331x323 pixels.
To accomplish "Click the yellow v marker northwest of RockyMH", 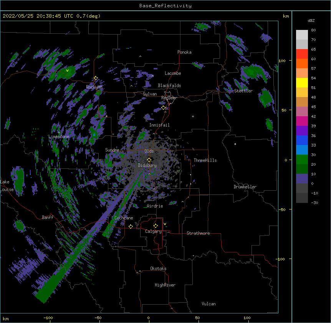I will pyautogui.click(x=67, y=71).
